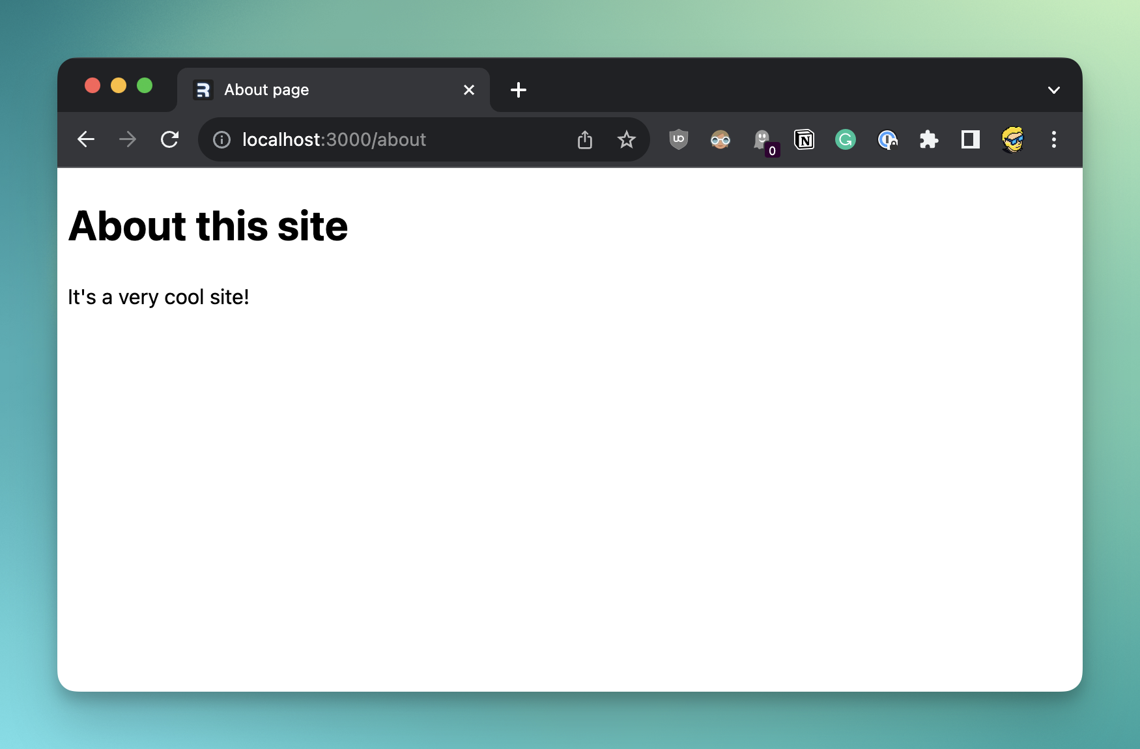
Task: Close the About page tab
Action: [469, 90]
